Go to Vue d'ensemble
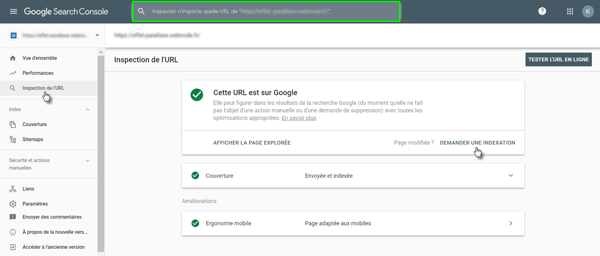The width and height of the screenshot is (600, 256). pos(40,58)
